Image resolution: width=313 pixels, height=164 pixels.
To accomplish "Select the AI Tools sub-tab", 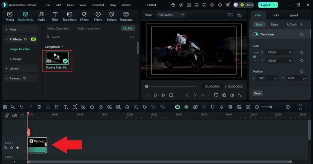I will [291, 25].
